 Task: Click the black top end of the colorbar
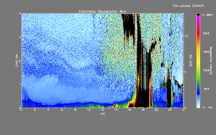(x=198, y=14)
